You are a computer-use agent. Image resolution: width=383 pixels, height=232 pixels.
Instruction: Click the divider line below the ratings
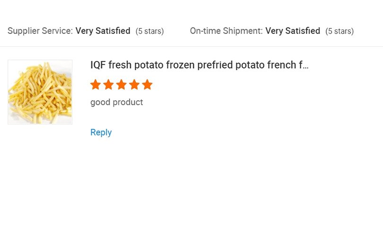click(x=191, y=46)
